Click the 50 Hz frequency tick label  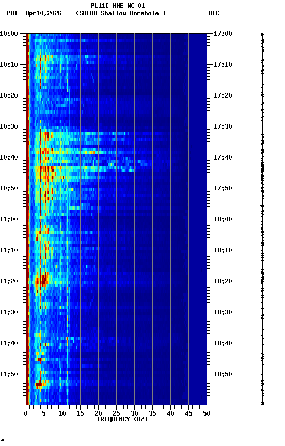[x=207, y=413]
